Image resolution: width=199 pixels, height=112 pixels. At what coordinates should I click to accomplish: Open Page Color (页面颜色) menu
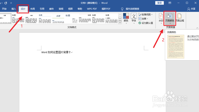[x=170, y=18]
